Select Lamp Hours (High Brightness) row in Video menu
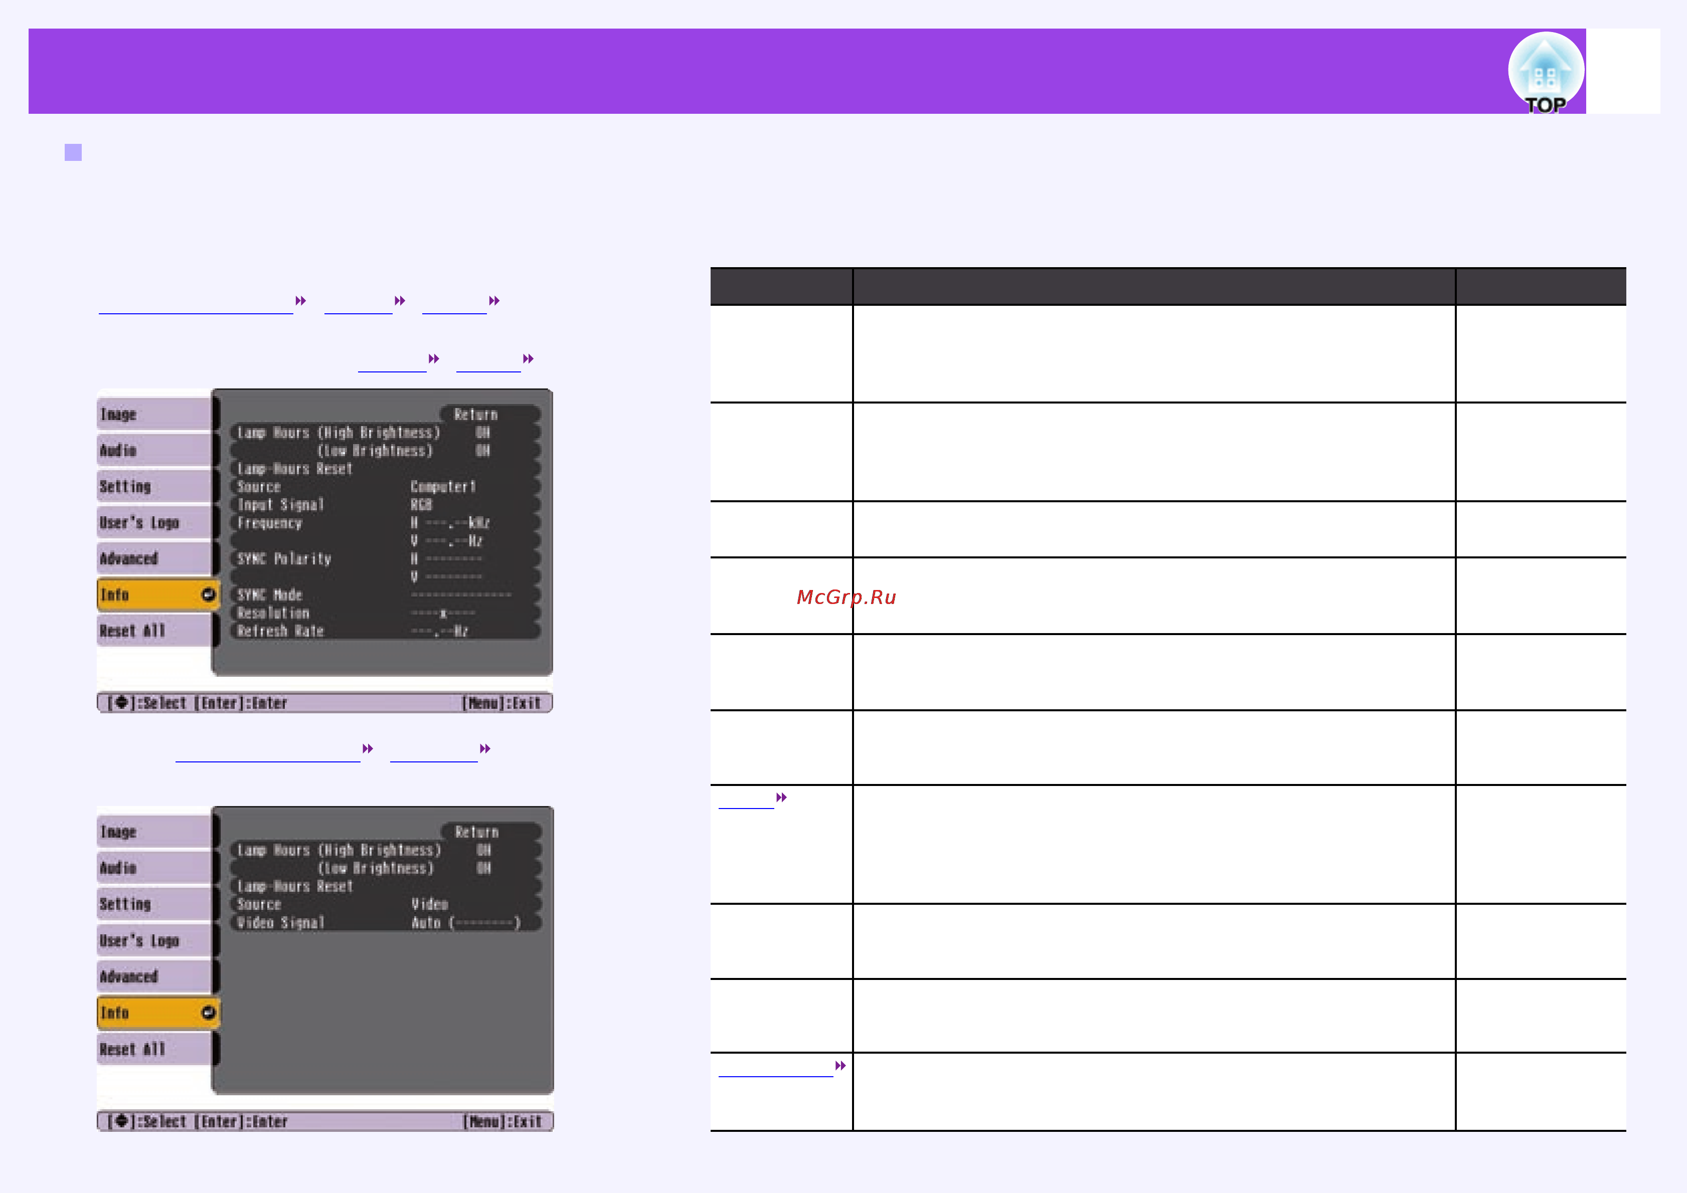The image size is (1687, 1193). click(x=387, y=850)
